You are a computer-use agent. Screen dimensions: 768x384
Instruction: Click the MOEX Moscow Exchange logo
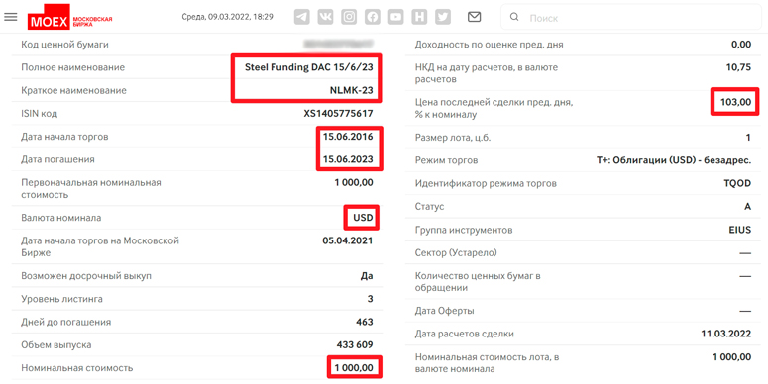click(x=70, y=18)
